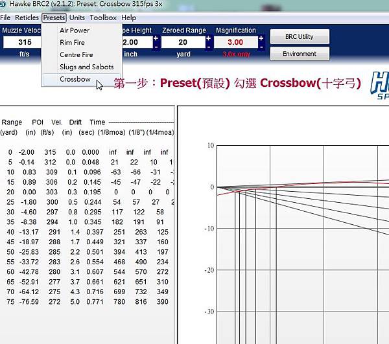
Task: Click the Hawke BRC2 title bar app icon
Action: click(3, 4)
